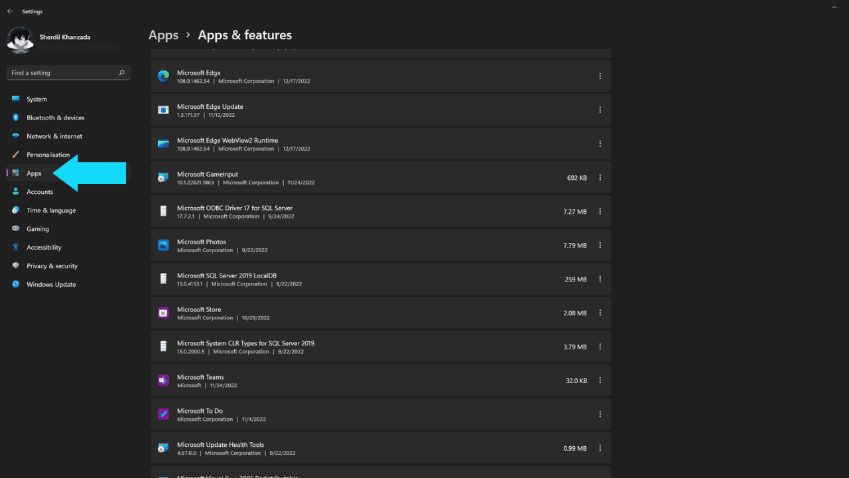Open more options for Microsoft Edge
The height and width of the screenshot is (478, 849).
pos(600,76)
